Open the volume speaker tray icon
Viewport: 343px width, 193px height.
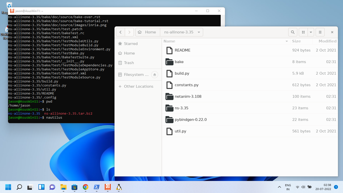coord(303,187)
